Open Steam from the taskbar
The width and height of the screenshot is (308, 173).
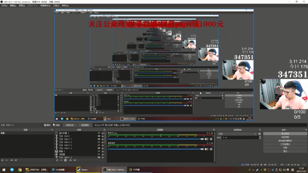pyautogui.click(x=88, y=170)
